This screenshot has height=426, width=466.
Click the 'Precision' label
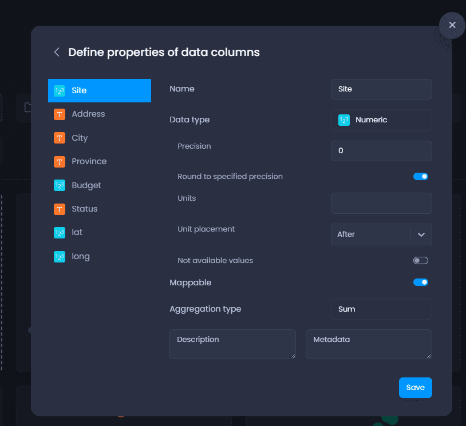coord(194,146)
